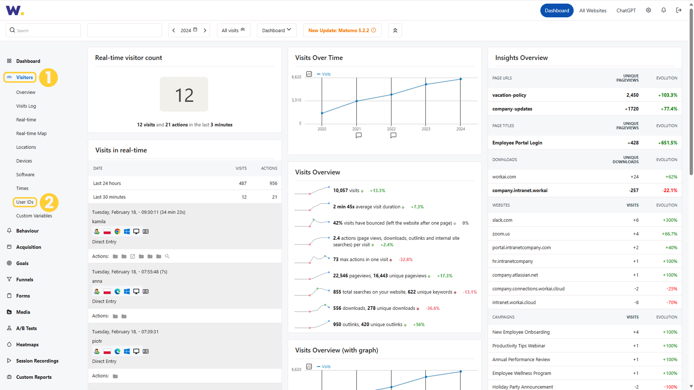
Task: Open the New Employee Onboarding campaign row
Action: click(x=584, y=332)
